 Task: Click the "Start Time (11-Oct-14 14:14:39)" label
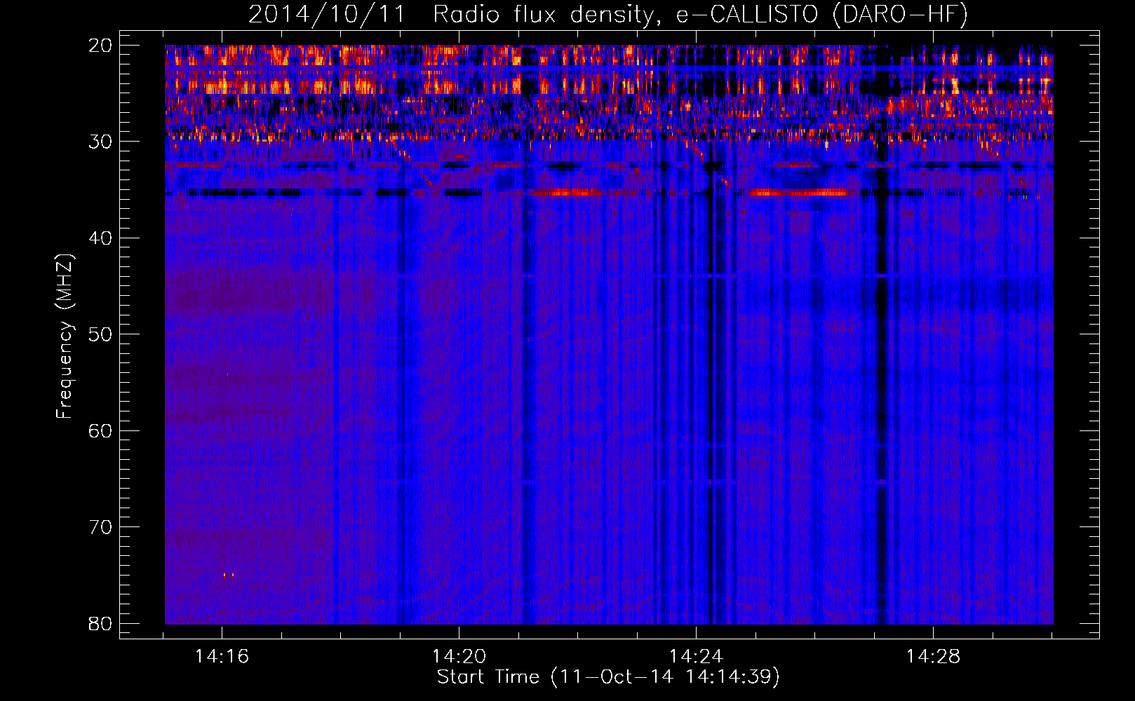pos(608,677)
